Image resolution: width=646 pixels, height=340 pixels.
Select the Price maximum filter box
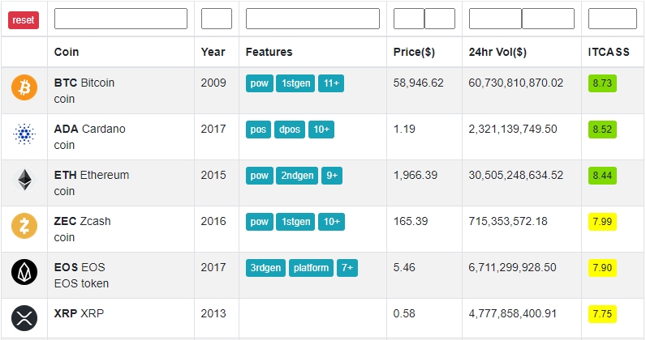(x=440, y=19)
